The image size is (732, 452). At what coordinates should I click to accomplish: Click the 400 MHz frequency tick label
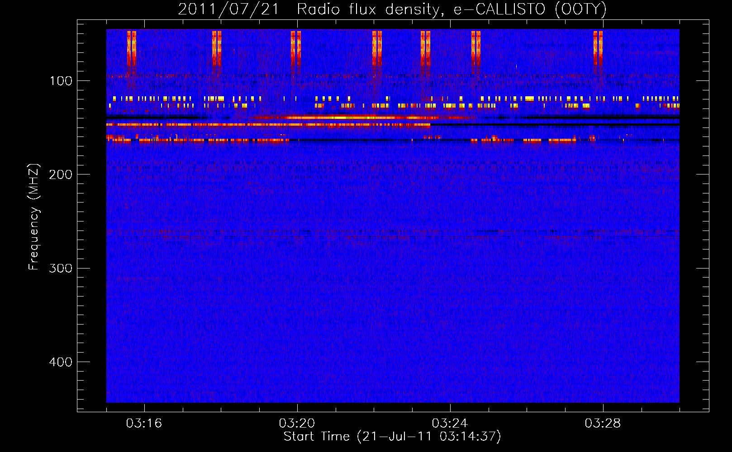click(x=61, y=362)
